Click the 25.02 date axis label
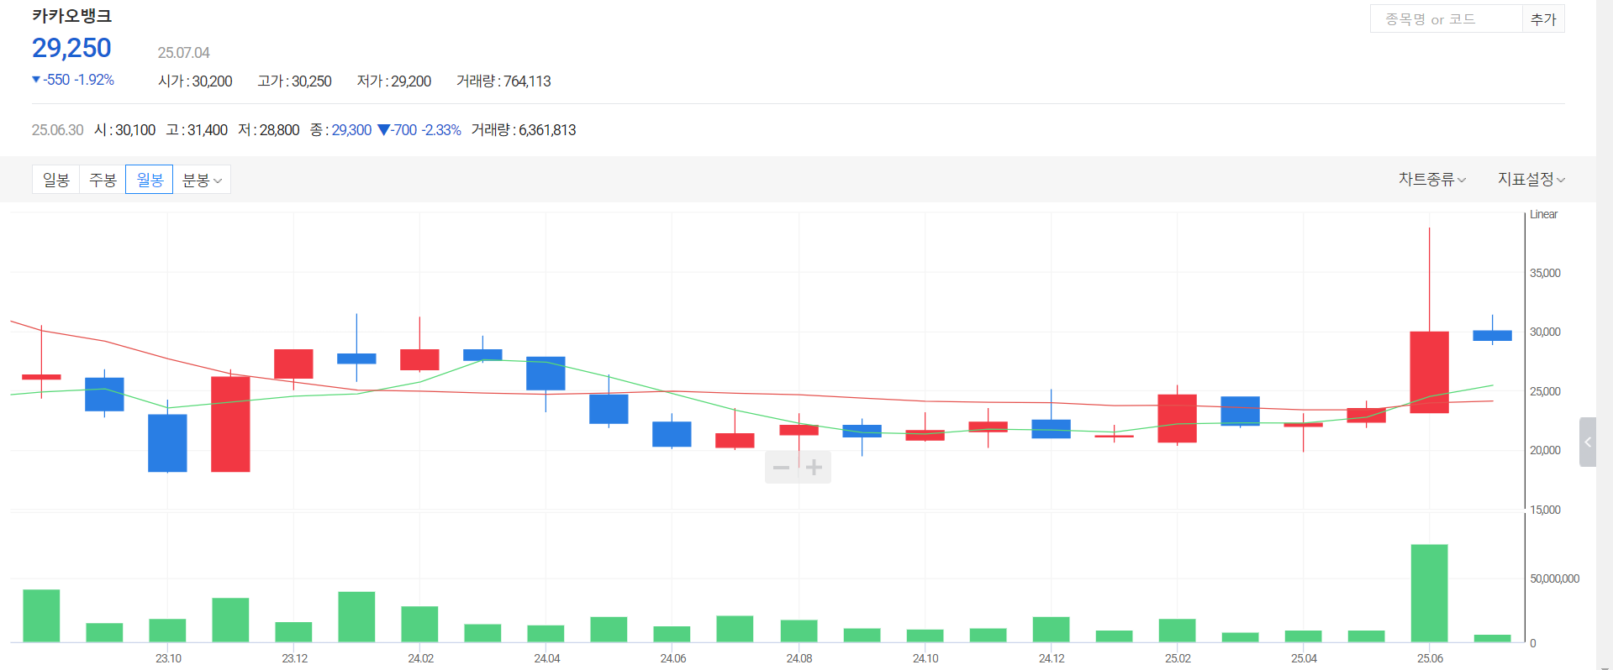 [x=1178, y=658]
